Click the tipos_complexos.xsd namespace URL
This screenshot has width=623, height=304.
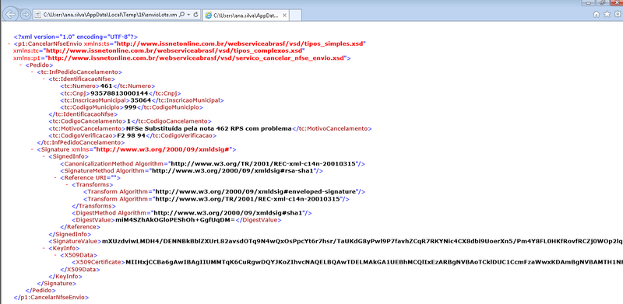(x=174, y=51)
